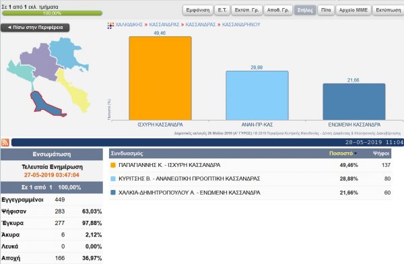Screen dimensions: 404x264
Task: Click the Εμφάνιση button
Action: point(198,10)
